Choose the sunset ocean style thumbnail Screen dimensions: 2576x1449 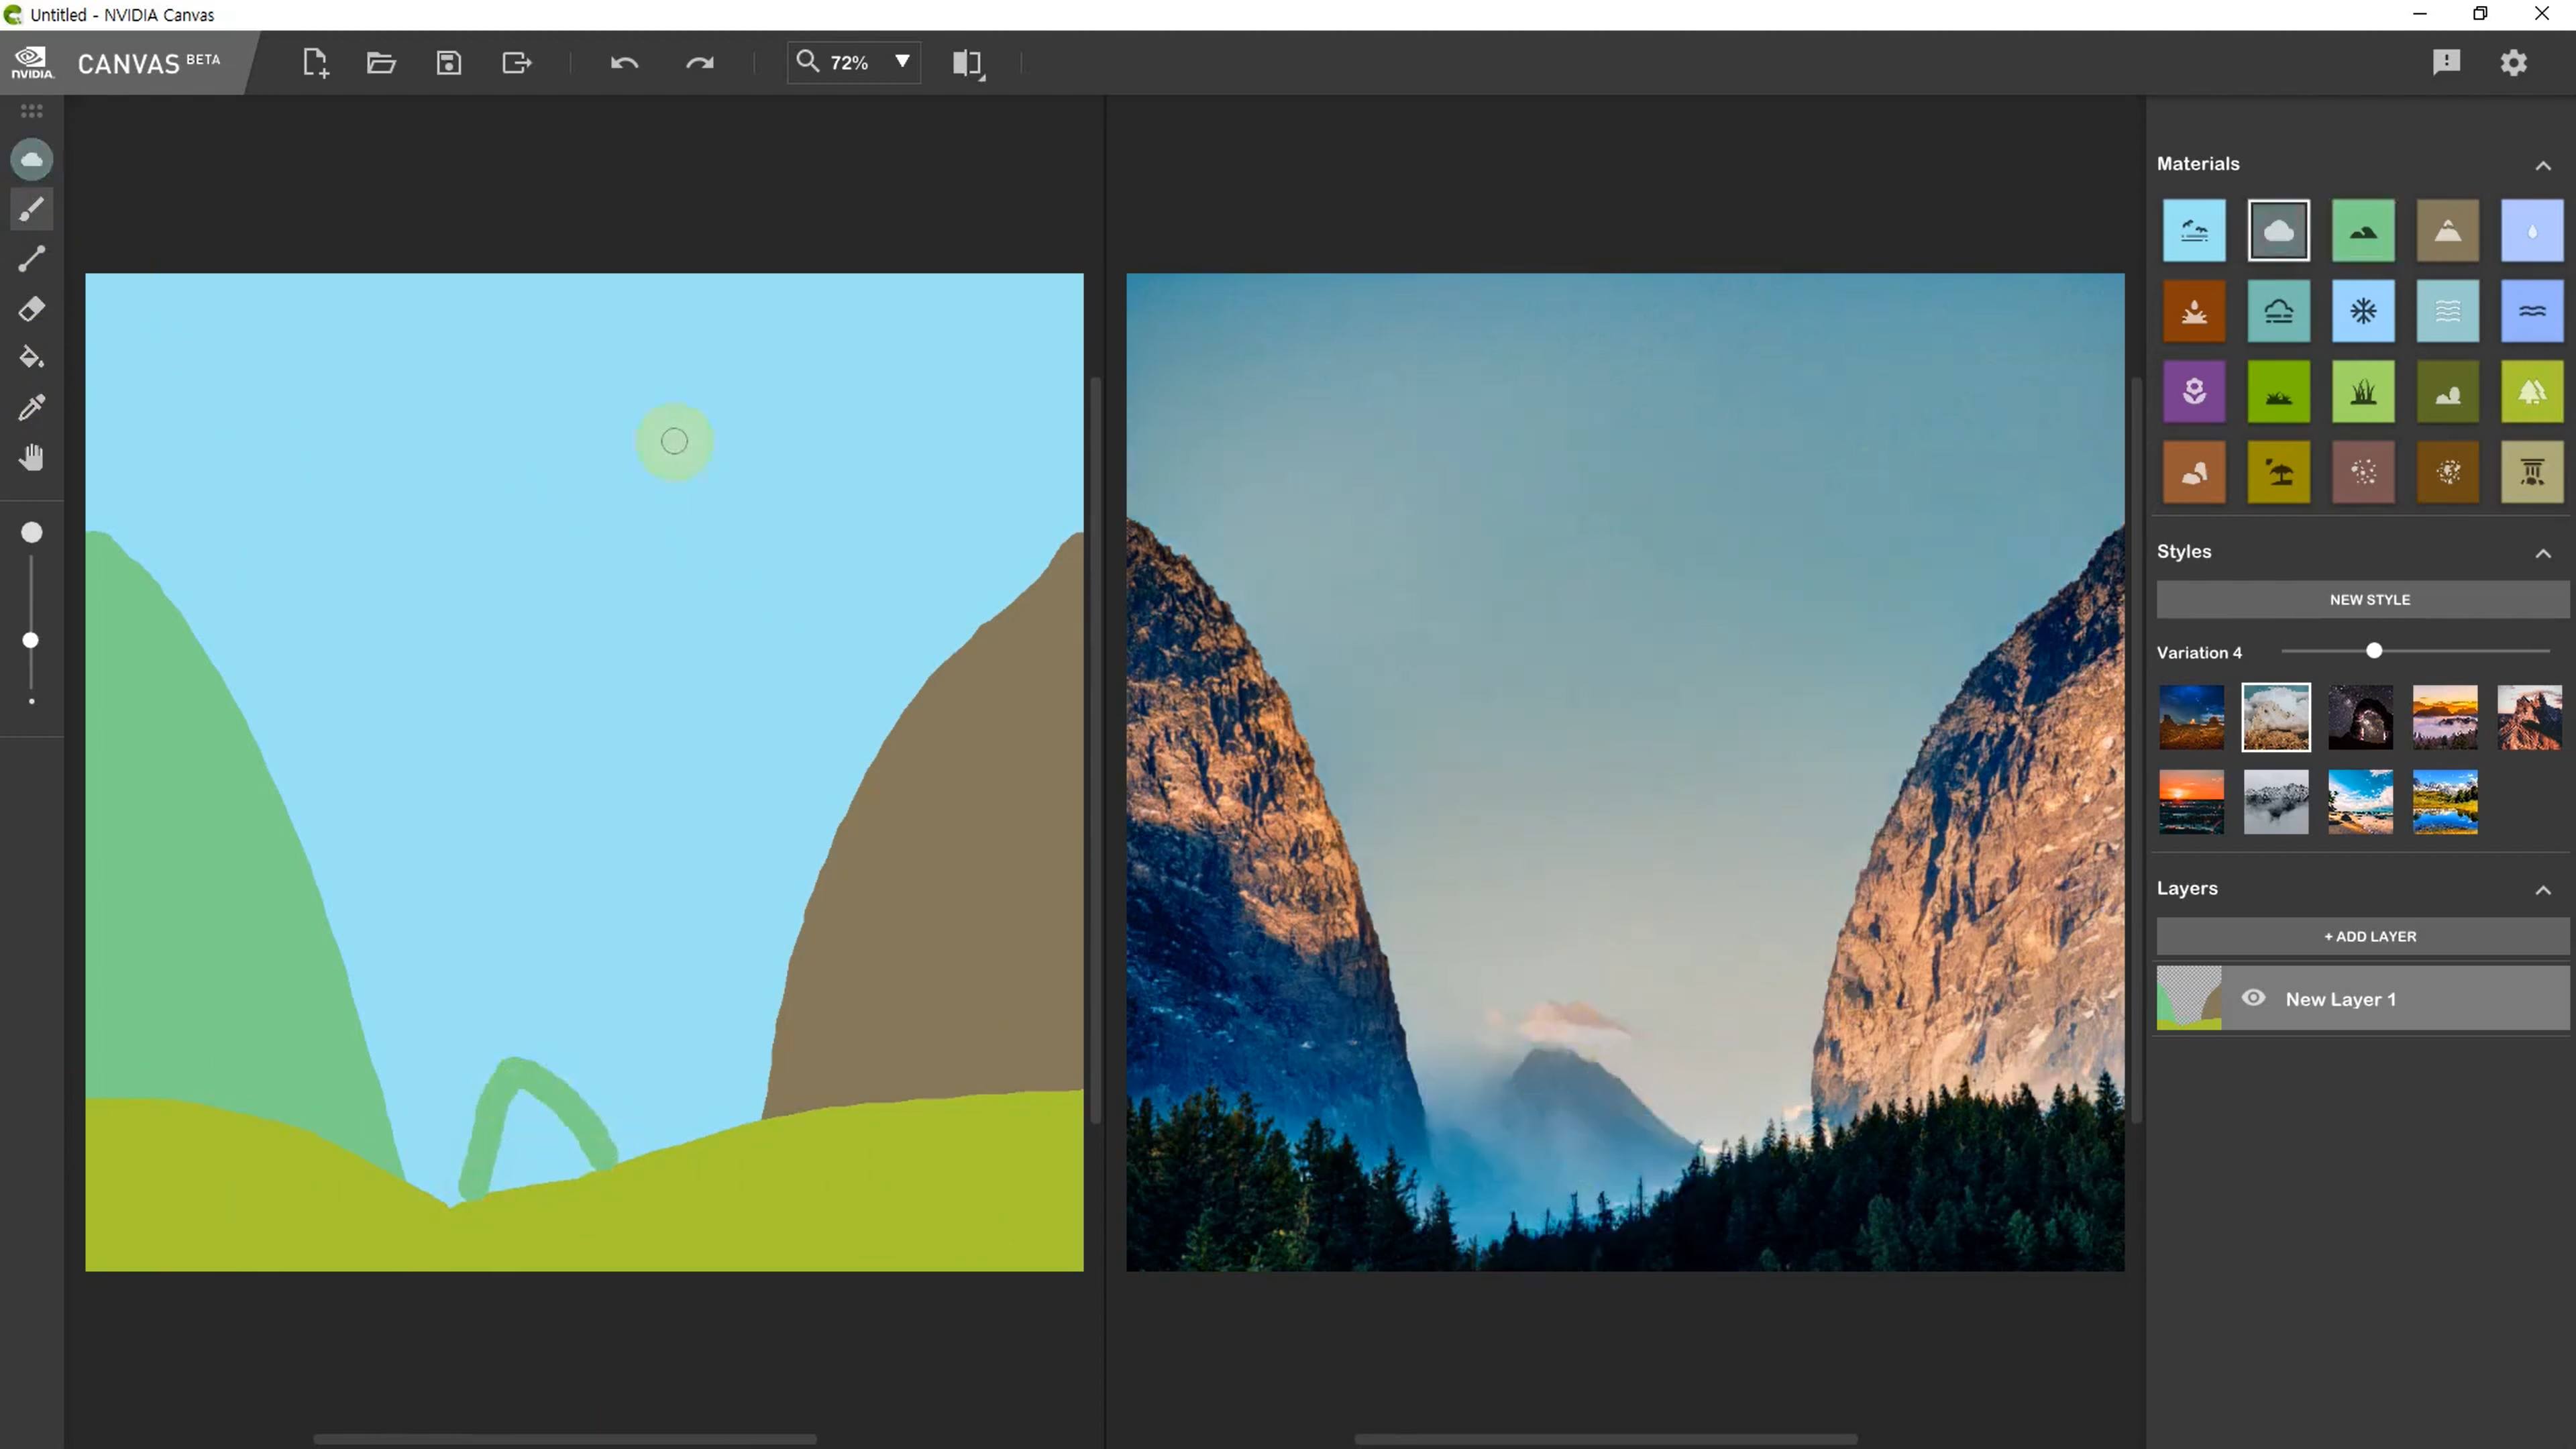pyautogui.click(x=2191, y=802)
